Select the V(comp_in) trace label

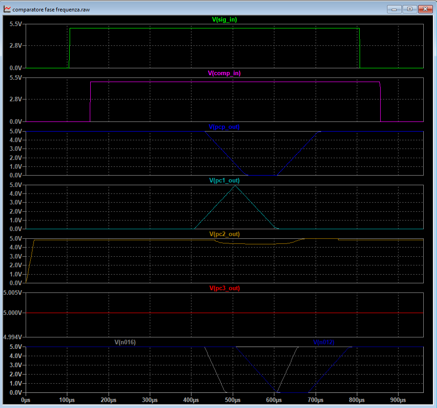tap(224, 73)
